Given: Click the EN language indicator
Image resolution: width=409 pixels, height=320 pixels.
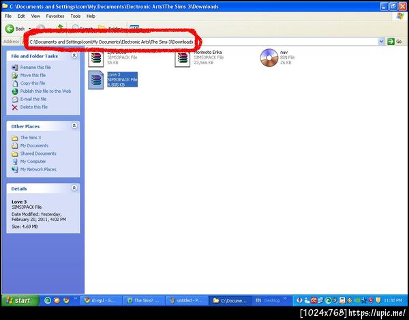Looking at the screenshot, I should coord(258,300).
